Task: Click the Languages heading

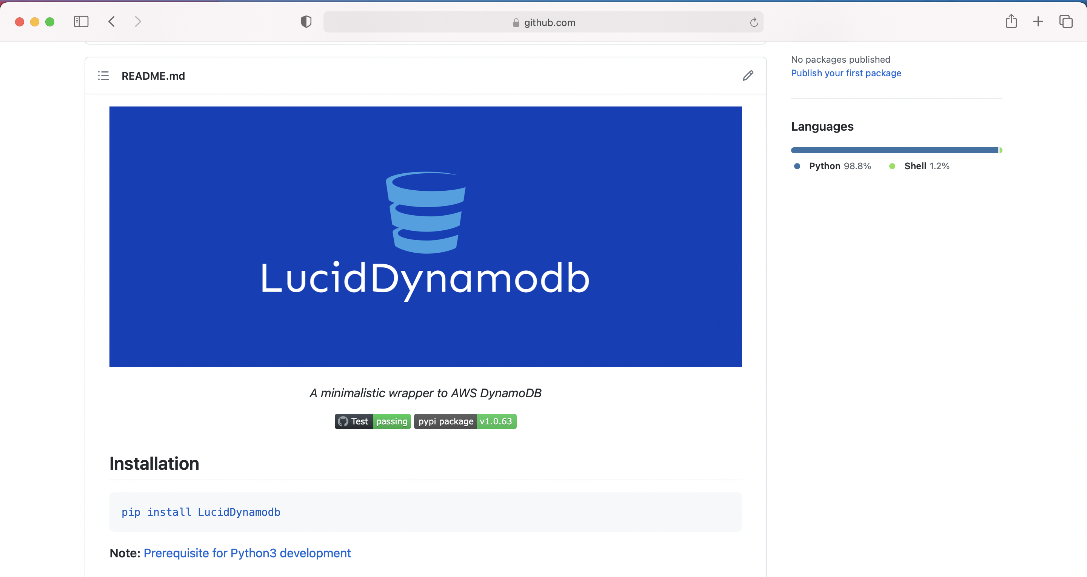Action: click(x=822, y=127)
